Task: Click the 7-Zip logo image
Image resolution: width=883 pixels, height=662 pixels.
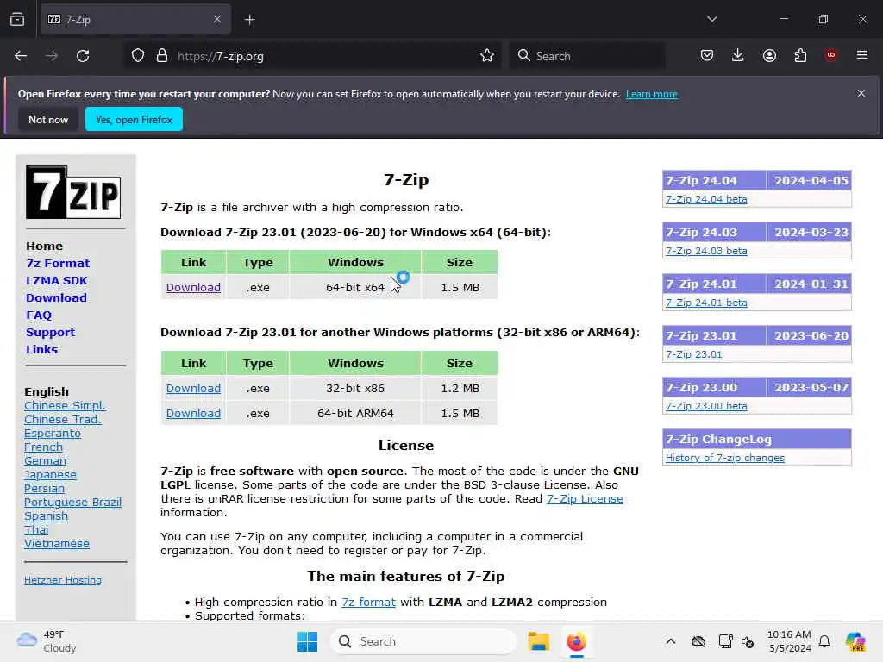Action: (x=73, y=192)
